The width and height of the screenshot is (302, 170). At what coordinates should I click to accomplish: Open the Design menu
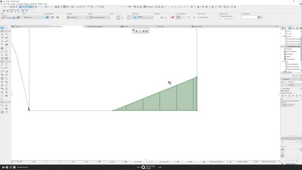tap(13, 4)
